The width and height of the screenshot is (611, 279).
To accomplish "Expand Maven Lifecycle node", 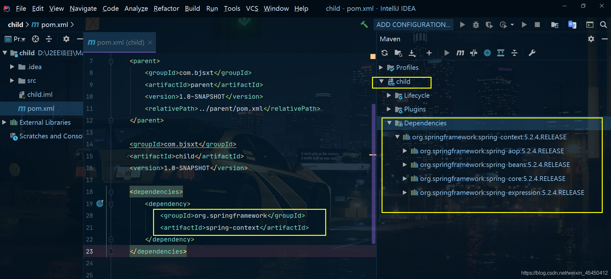I will (389, 95).
